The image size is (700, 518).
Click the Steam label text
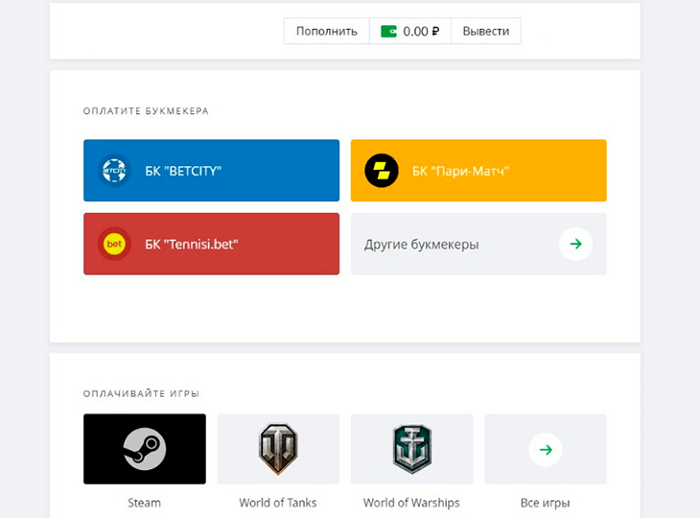click(144, 503)
